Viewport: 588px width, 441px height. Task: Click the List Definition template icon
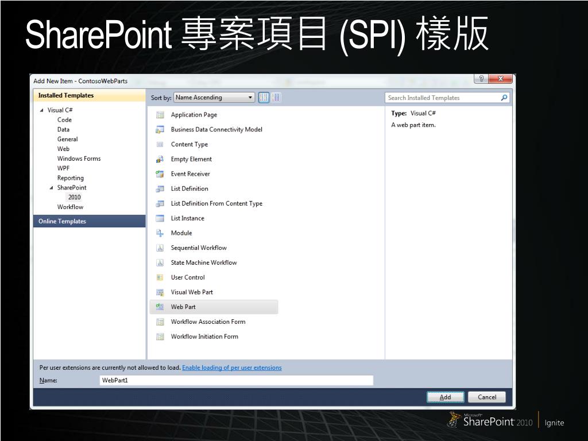(x=160, y=188)
